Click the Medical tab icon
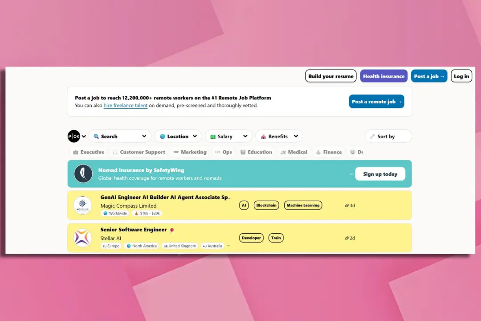The height and width of the screenshot is (321, 481). (283, 152)
